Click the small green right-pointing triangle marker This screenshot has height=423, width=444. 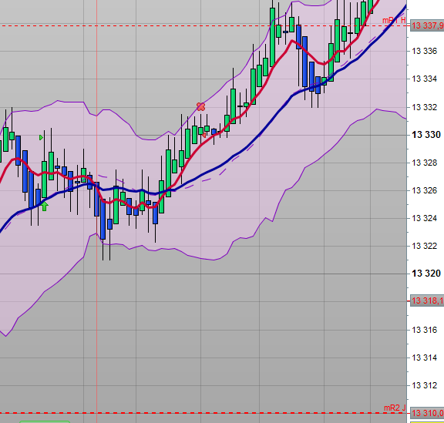(41, 138)
